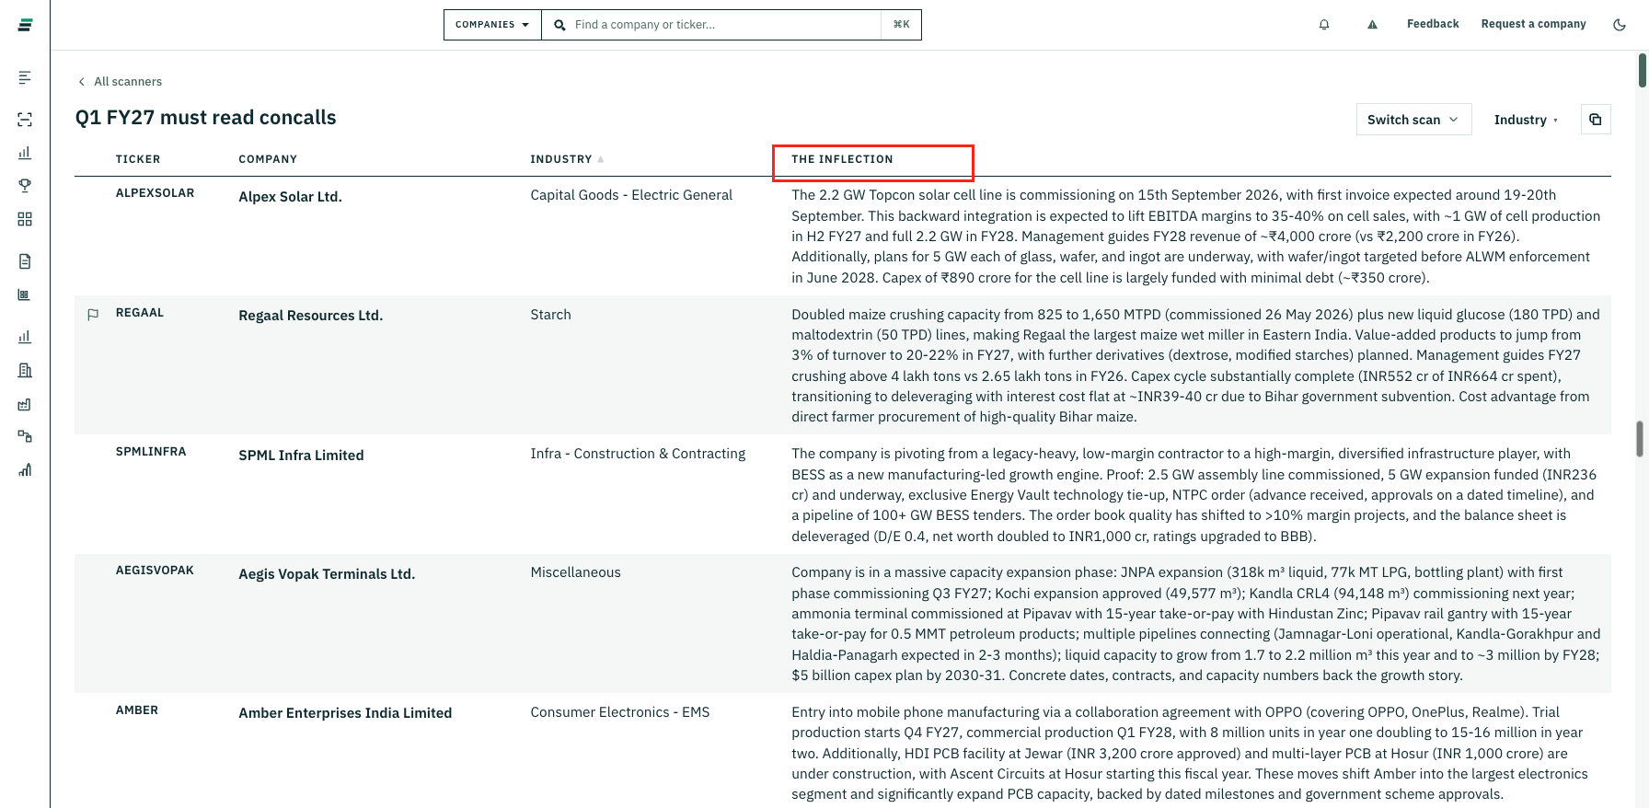1649x808 pixels.
Task: Open SPML Infra Limited company
Action: coord(301,456)
